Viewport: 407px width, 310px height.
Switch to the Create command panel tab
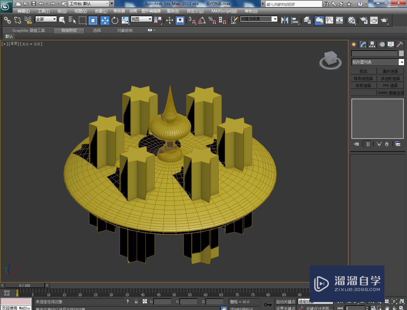pyautogui.click(x=354, y=45)
